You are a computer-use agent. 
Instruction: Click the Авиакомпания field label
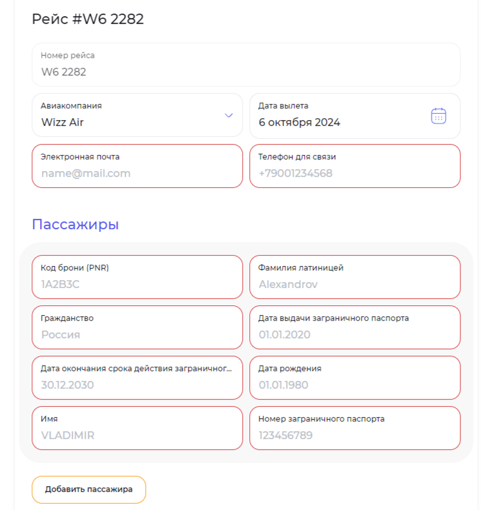(x=71, y=106)
